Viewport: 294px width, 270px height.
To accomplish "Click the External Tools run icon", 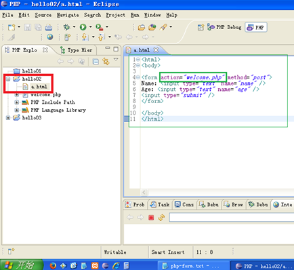I will pos(99,27).
